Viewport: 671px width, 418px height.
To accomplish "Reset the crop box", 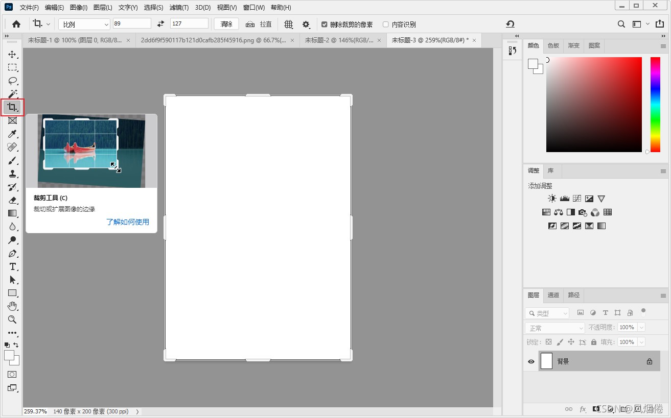I will (510, 24).
